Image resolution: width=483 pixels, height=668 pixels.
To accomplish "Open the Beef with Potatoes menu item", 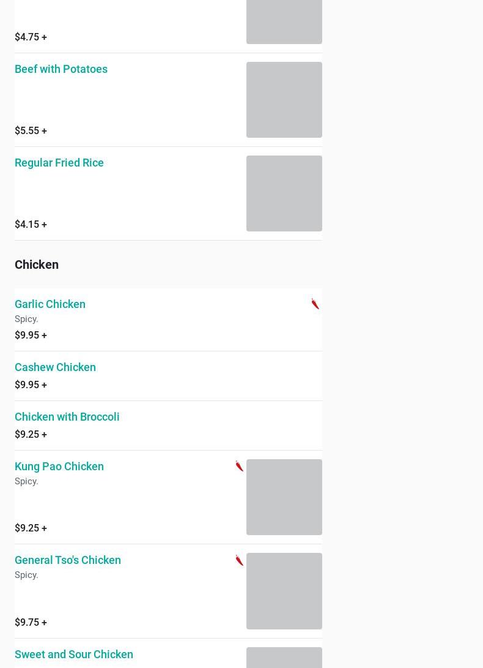I will (x=61, y=69).
